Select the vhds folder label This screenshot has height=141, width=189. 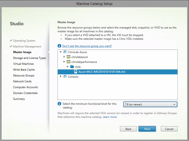pyautogui.click(x=78, y=67)
